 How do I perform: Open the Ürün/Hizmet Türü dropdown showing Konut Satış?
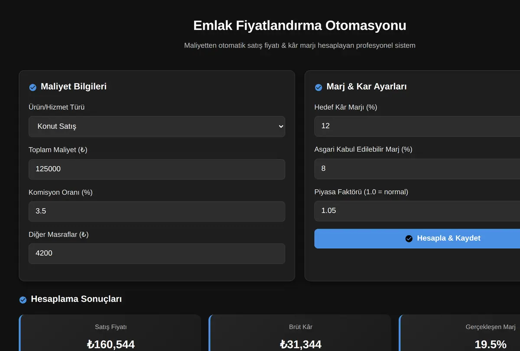tap(157, 126)
